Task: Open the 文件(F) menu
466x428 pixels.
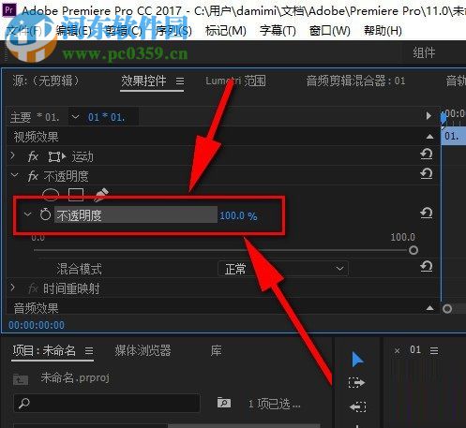Action: [24, 31]
